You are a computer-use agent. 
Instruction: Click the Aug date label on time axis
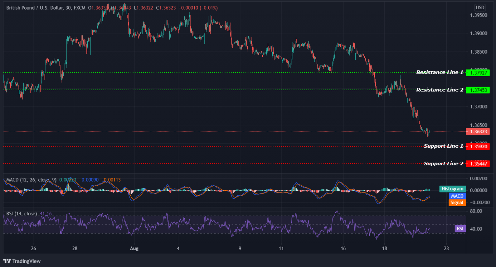pyautogui.click(x=134, y=248)
